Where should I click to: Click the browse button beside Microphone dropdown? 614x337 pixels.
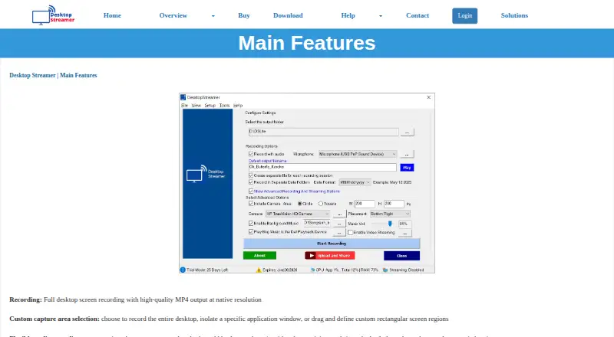pos(407,154)
